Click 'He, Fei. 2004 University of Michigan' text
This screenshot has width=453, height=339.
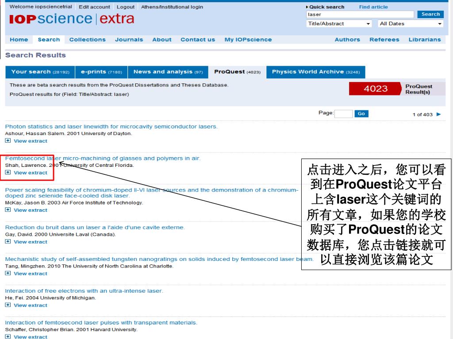click(x=50, y=298)
